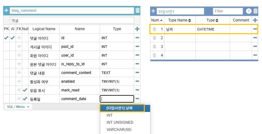This screenshot has height=134, width=262.
Task: Remove the 날짜 type row using minus icon
Action: pyautogui.click(x=255, y=29)
